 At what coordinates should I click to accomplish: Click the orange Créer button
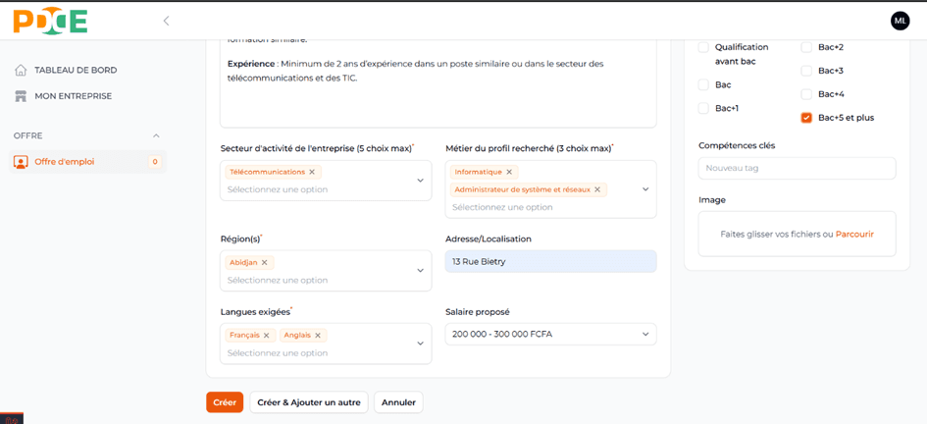click(x=225, y=402)
